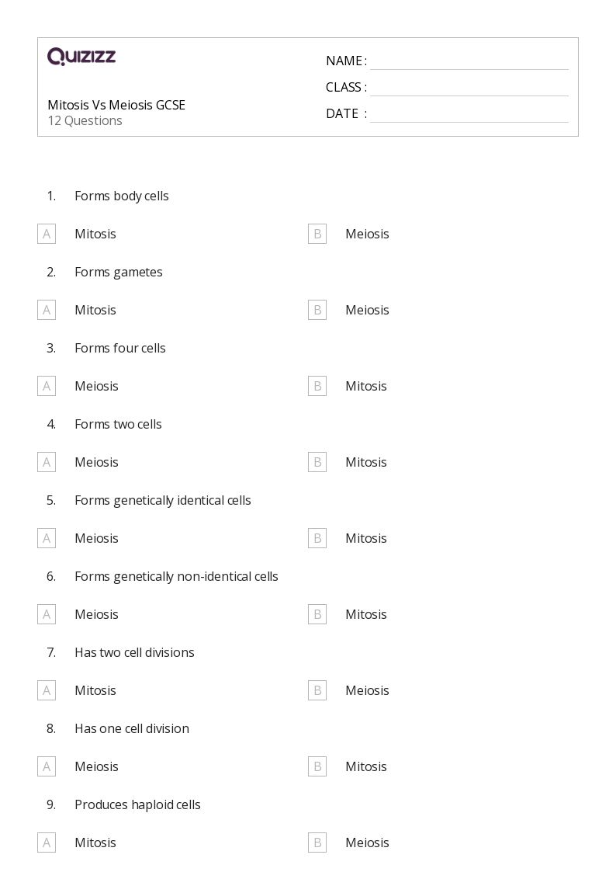Tick box A Meiosis for non-identical cells question
Image resolution: width=616 pixels, height=872 pixels.
tap(47, 614)
